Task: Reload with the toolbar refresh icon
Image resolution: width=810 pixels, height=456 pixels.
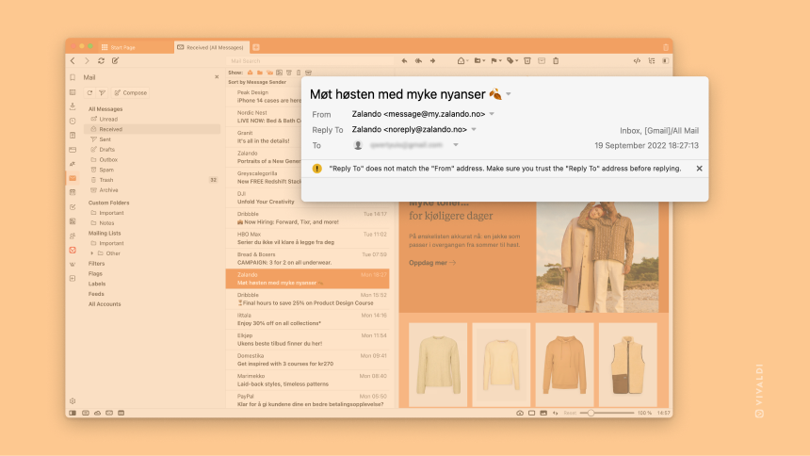Action: coord(102,61)
